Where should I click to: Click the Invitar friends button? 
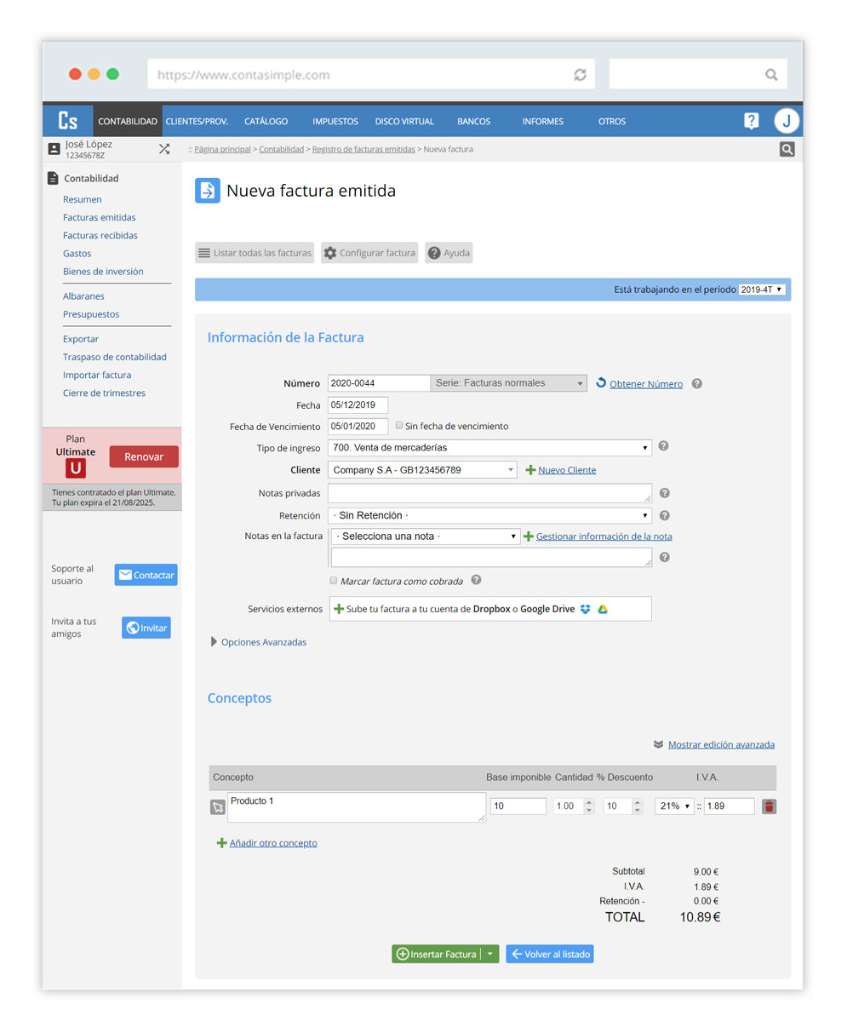(x=146, y=628)
